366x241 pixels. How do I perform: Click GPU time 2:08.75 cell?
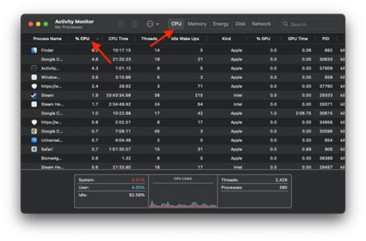(303, 113)
